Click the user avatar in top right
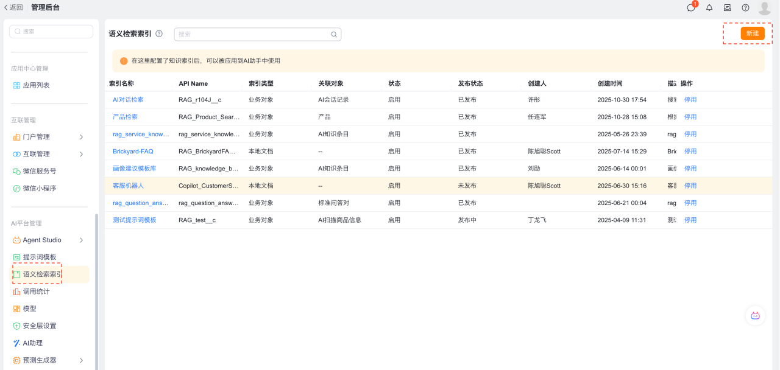The width and height of the screenshot is (780, 370). click(x=764, y=8)
